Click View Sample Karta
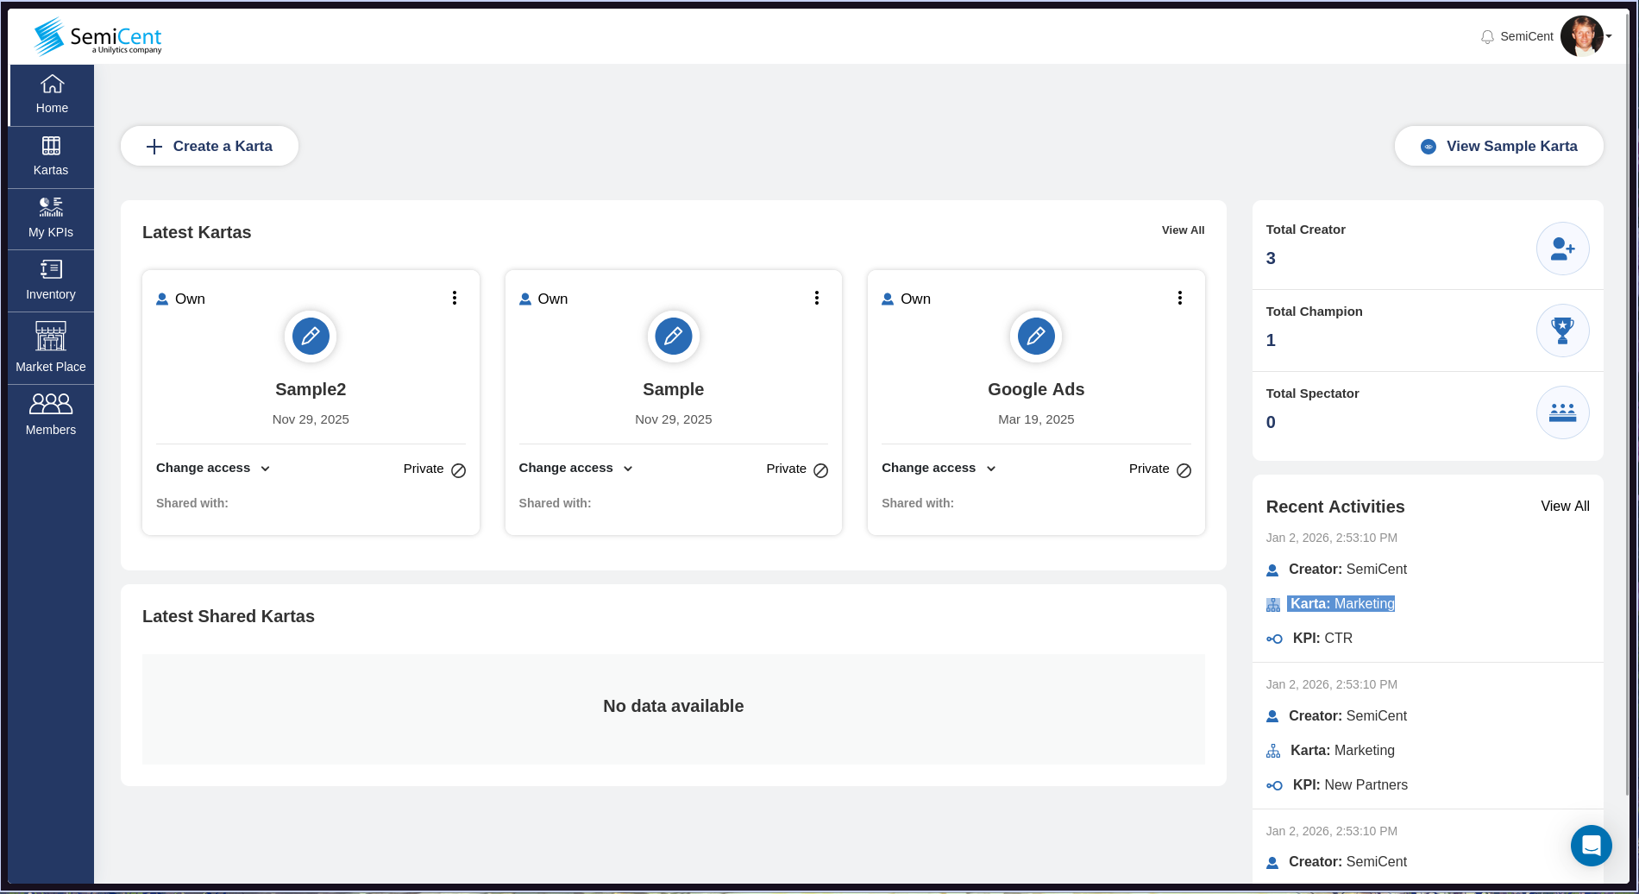1639x894 pixels. click(1498, 146)
